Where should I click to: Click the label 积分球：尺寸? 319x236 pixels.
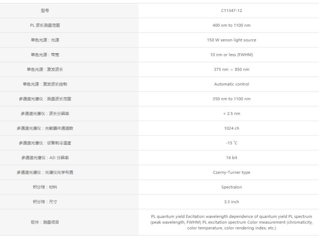[x=45, y=202]
